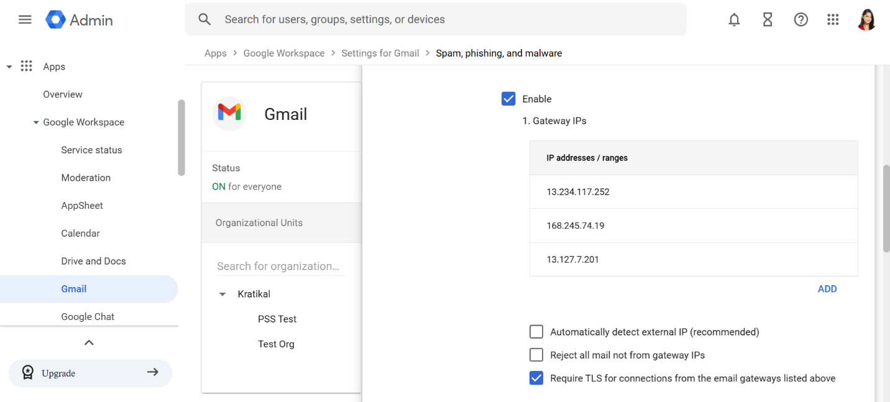
Task: Open AppSheet in sidebar
Action: [x=82, y=206]
